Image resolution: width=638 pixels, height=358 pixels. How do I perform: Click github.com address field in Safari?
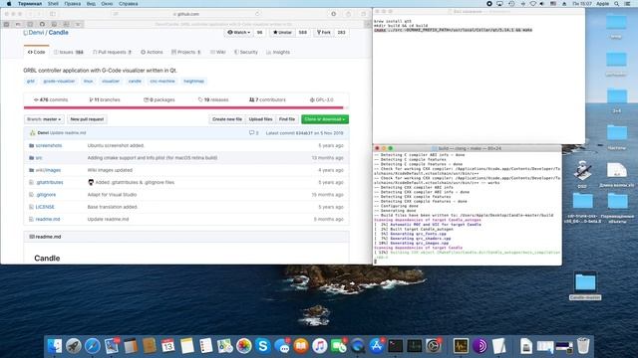tap(187, 14)
